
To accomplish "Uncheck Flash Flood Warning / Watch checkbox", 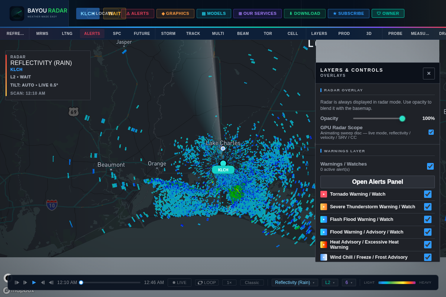I will click(428, 219).
